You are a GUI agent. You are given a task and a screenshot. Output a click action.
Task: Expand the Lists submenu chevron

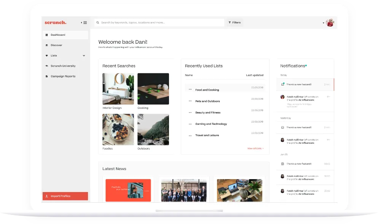pos(84,56)
